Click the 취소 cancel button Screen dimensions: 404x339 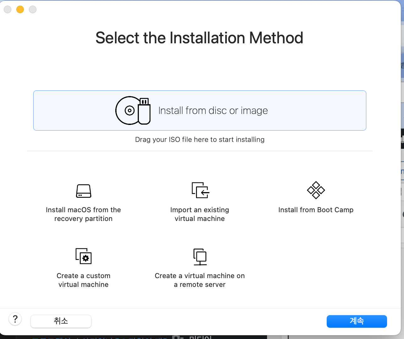point(61,321)
